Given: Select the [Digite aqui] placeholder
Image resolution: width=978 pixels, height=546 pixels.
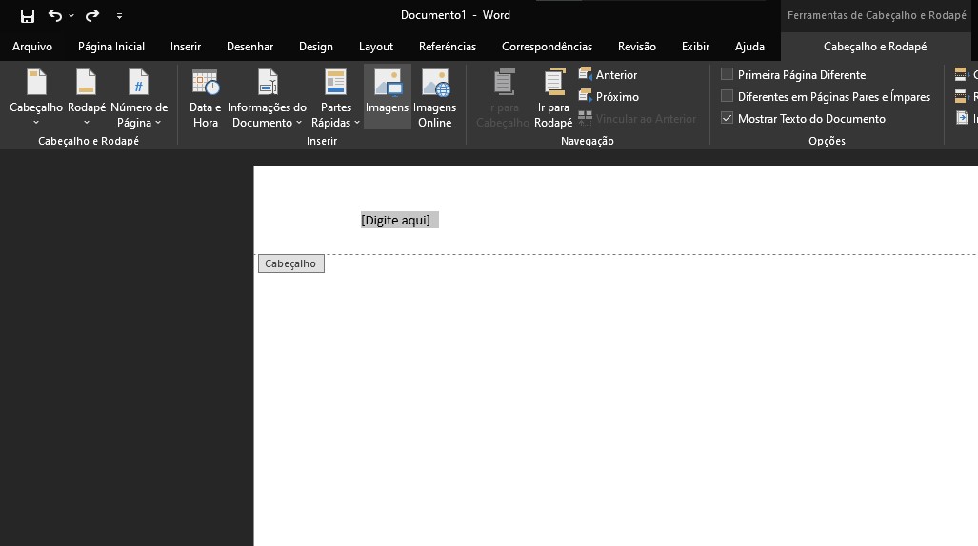Looking at the screenshot, I should 399,220.
